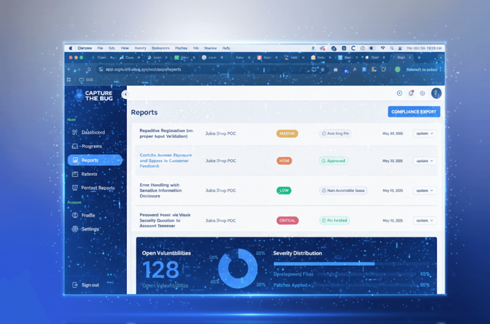490x324 pixels.
Task: Open a new browser tab with plus
Action: [x=419, y=57]
